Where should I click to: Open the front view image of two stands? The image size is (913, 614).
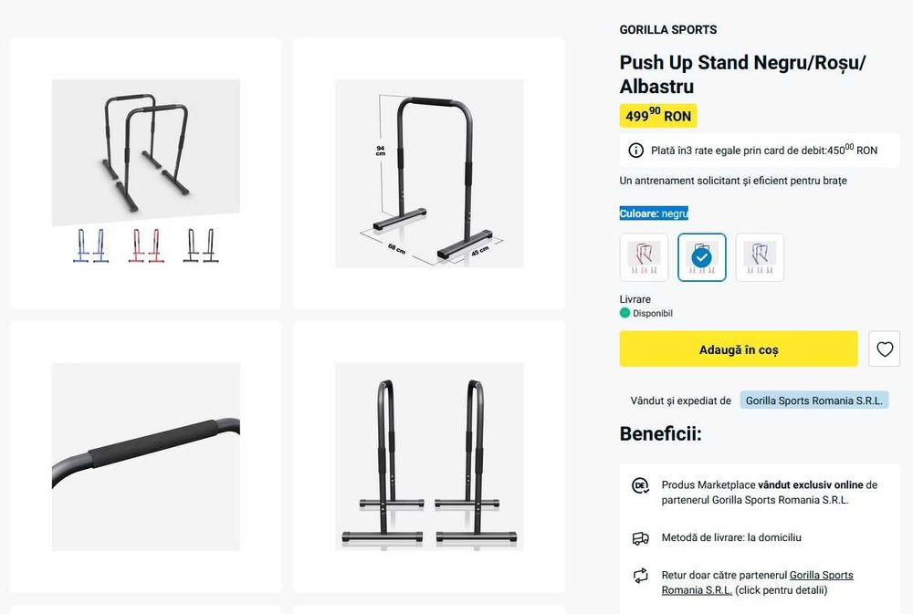coord(429,456)
